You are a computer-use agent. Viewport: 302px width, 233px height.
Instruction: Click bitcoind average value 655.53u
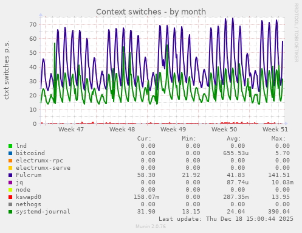pyautogui.click(x=236, y=153)
